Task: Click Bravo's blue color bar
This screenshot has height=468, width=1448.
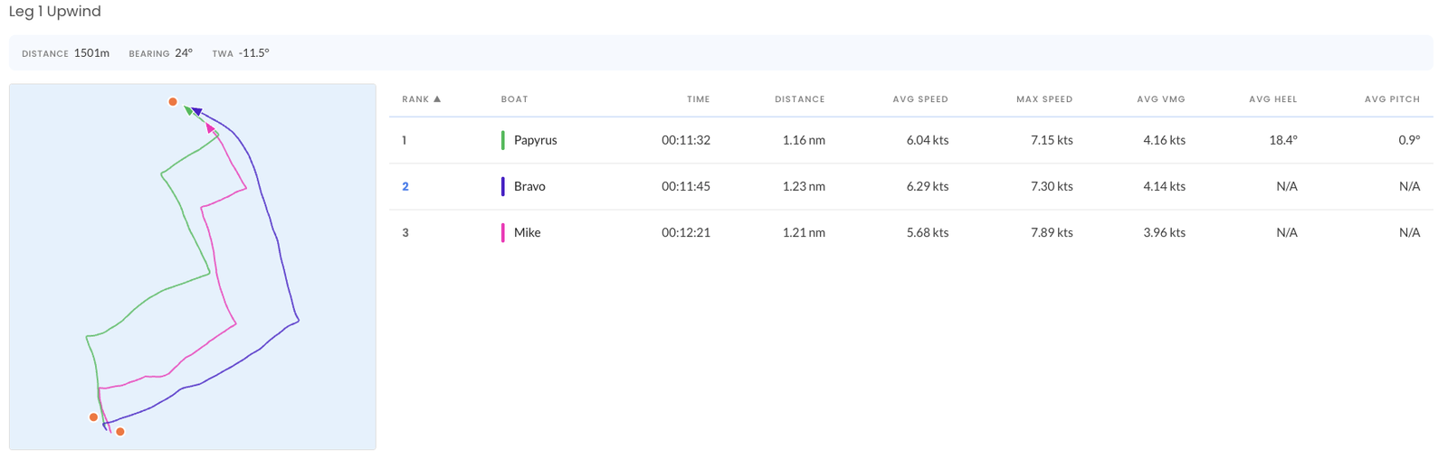Action: pyautogui.click(x=503, y=186)
